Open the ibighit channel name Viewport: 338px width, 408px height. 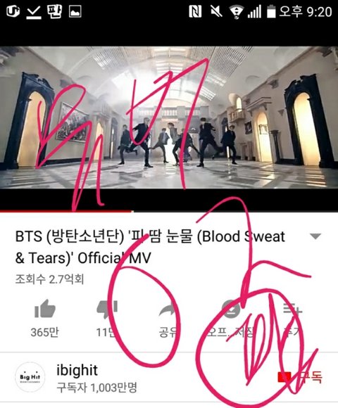(x=77, y=370)
